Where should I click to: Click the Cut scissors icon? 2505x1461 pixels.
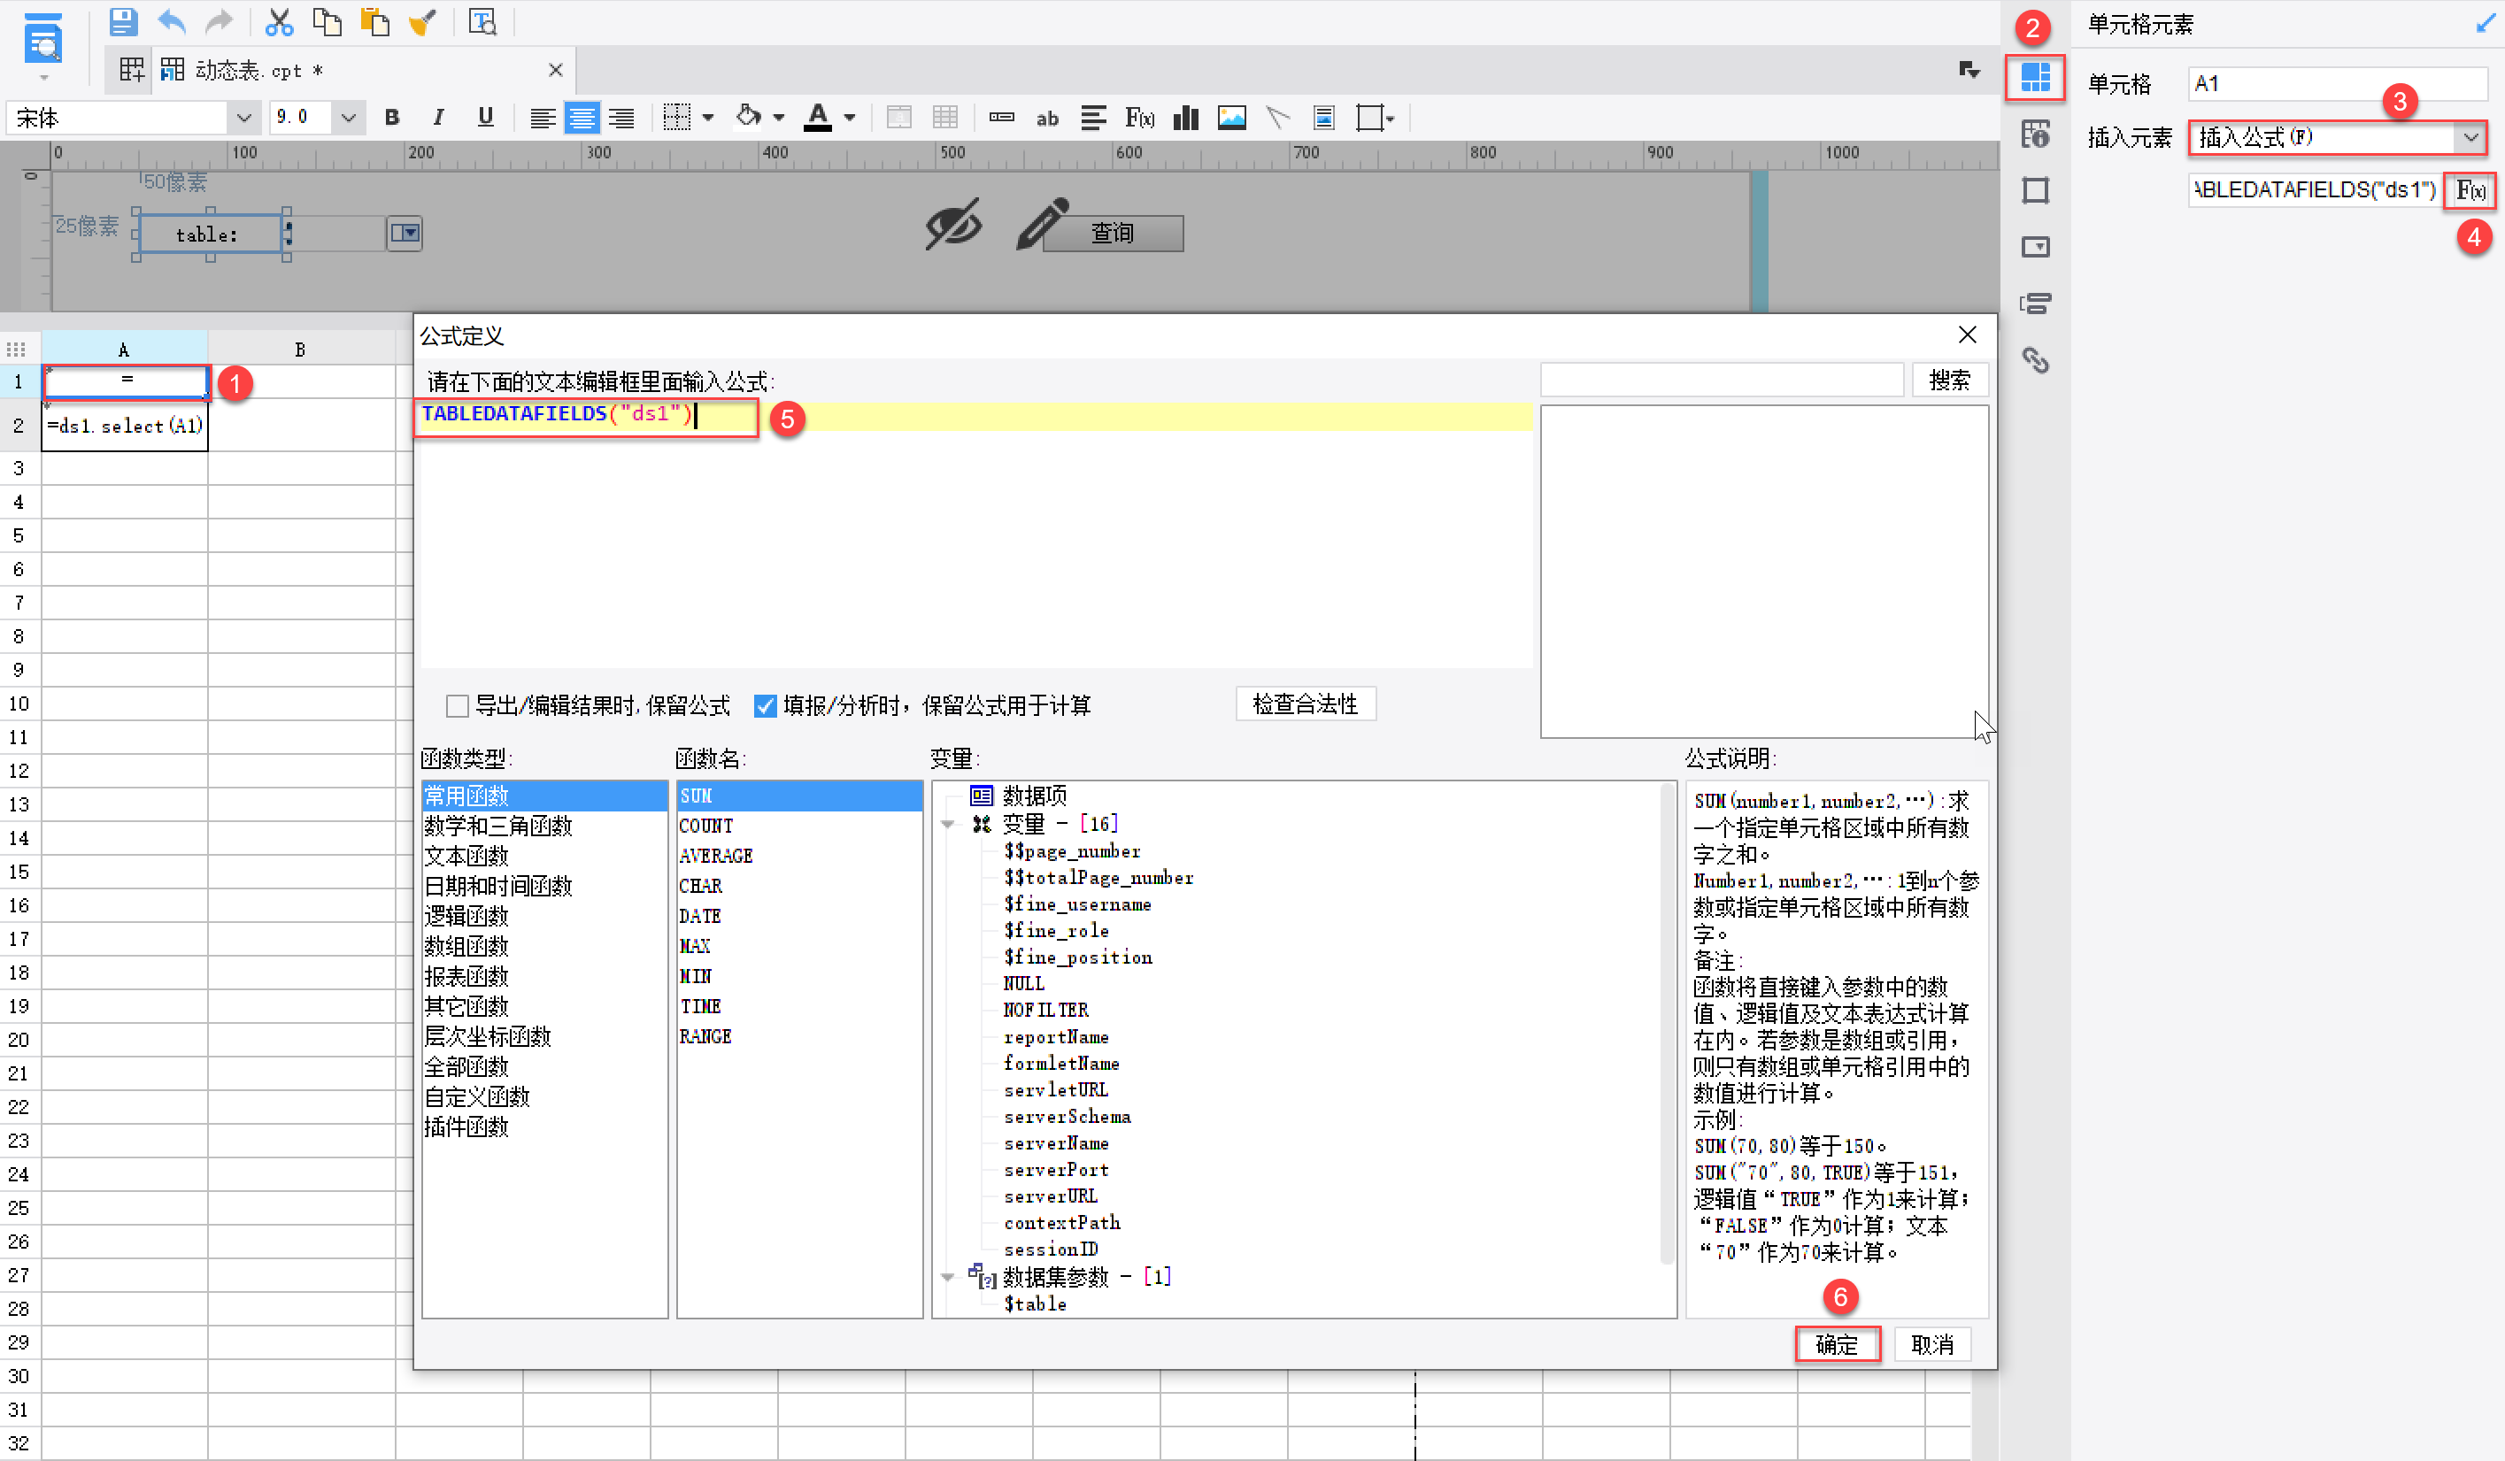pyautogui.click(x=280, y=21)
